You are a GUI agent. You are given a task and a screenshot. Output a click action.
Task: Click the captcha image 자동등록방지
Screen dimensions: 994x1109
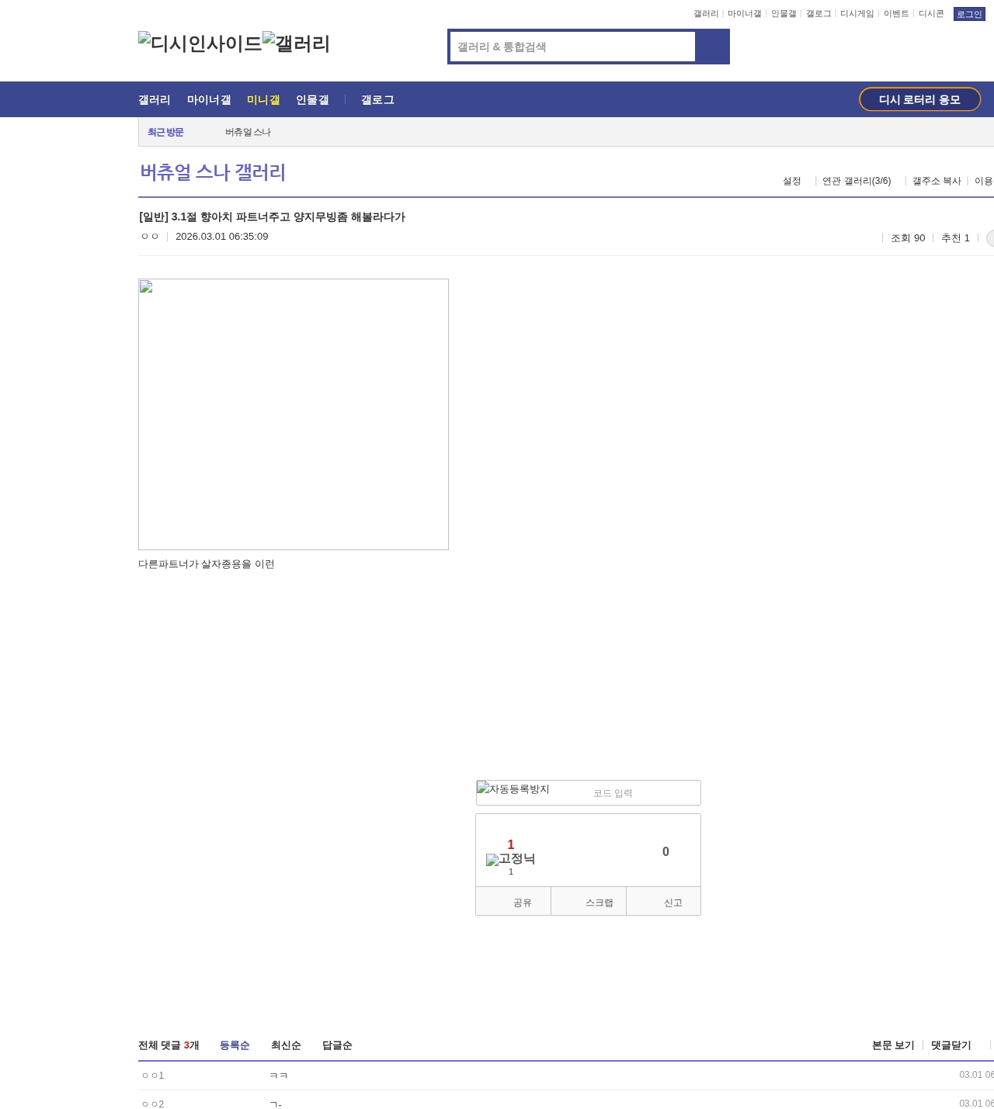pyautogui.click(x=513, y=789)
